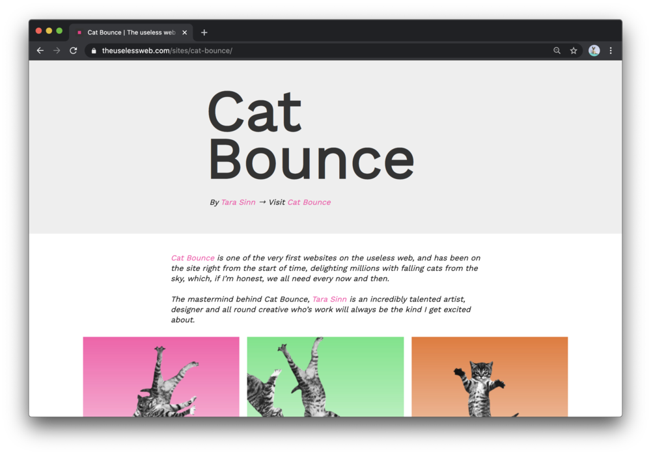Close the Cat Bounce tab
Viewport: 651px width, 455px height.
tap(185, 33)
